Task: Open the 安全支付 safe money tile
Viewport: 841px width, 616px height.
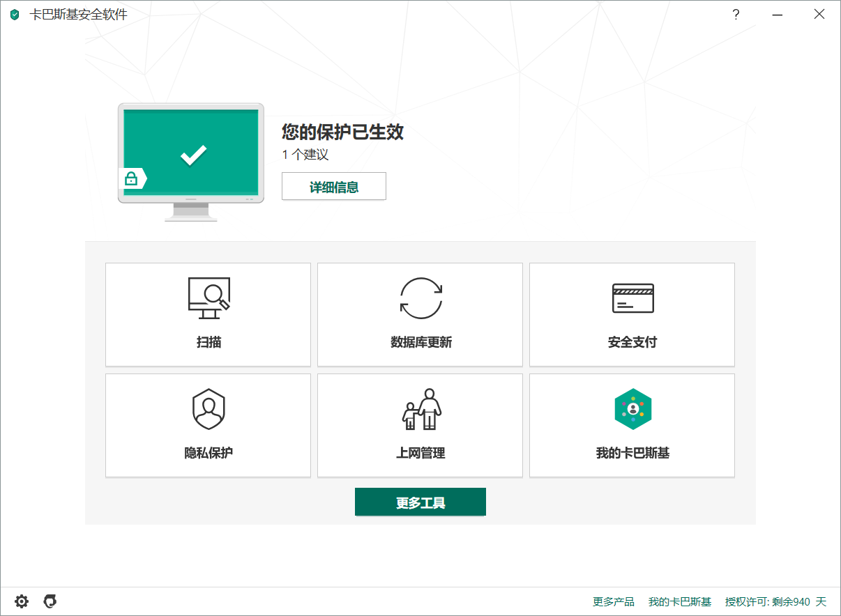Action: [632, 314]
